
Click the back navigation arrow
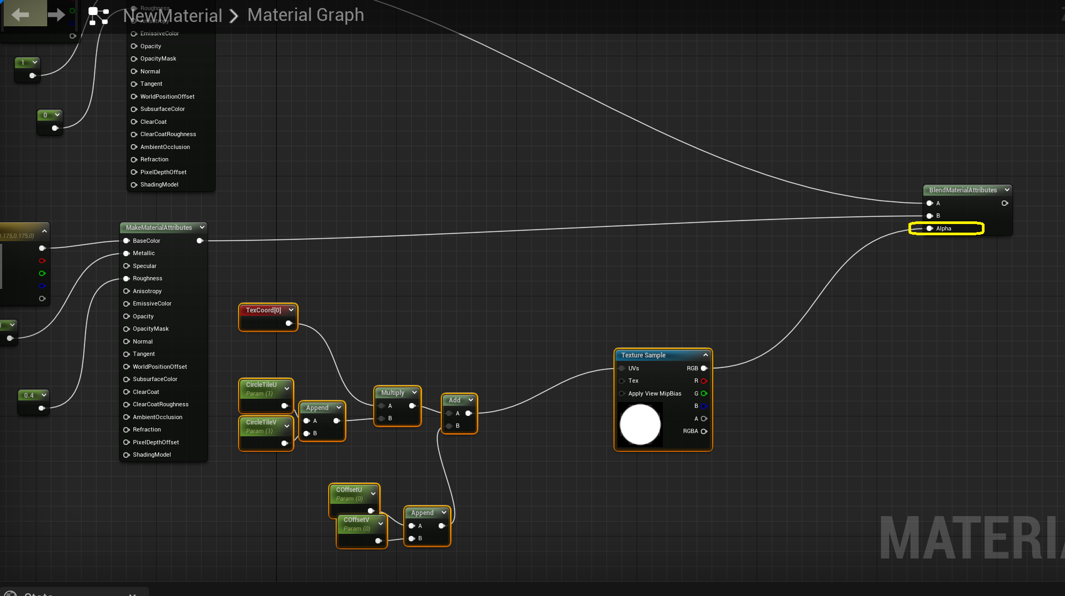pyautogui.click(x=20, y=14)
